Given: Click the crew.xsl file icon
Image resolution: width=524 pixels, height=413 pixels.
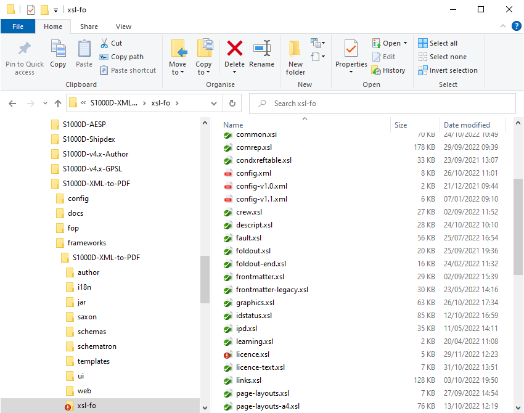Looking at the screenshot, I should click(x=228, y=213).
